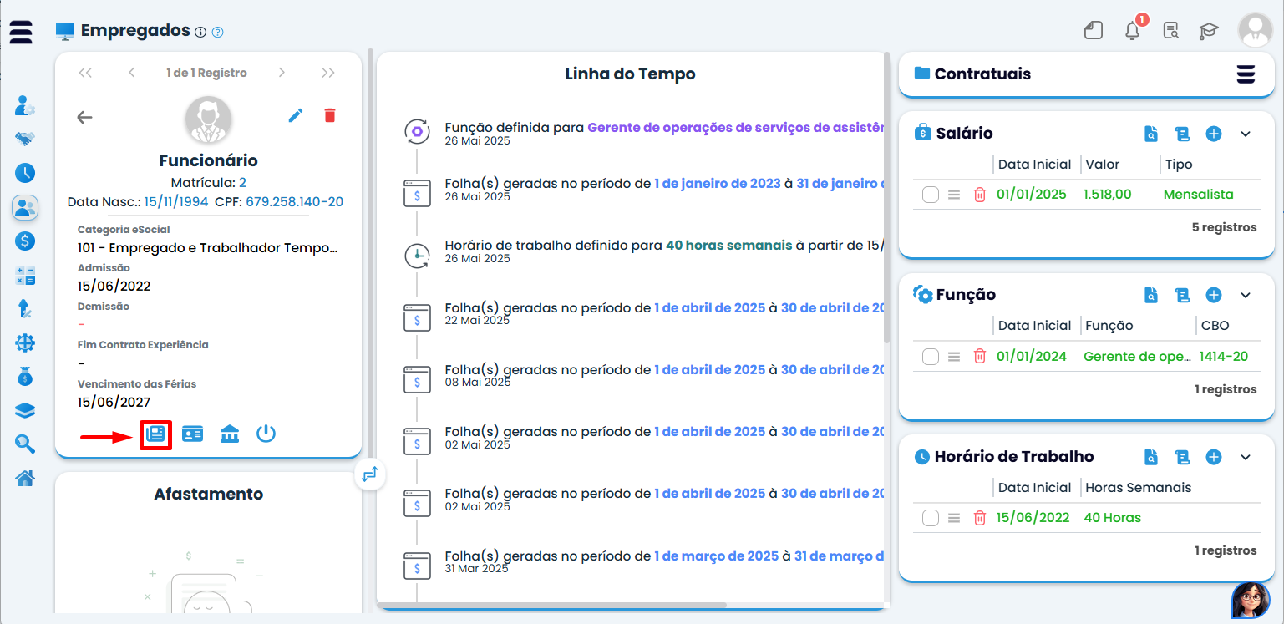
Task: Open the bank building icon on the employee card
Action: tap(230, 434)
